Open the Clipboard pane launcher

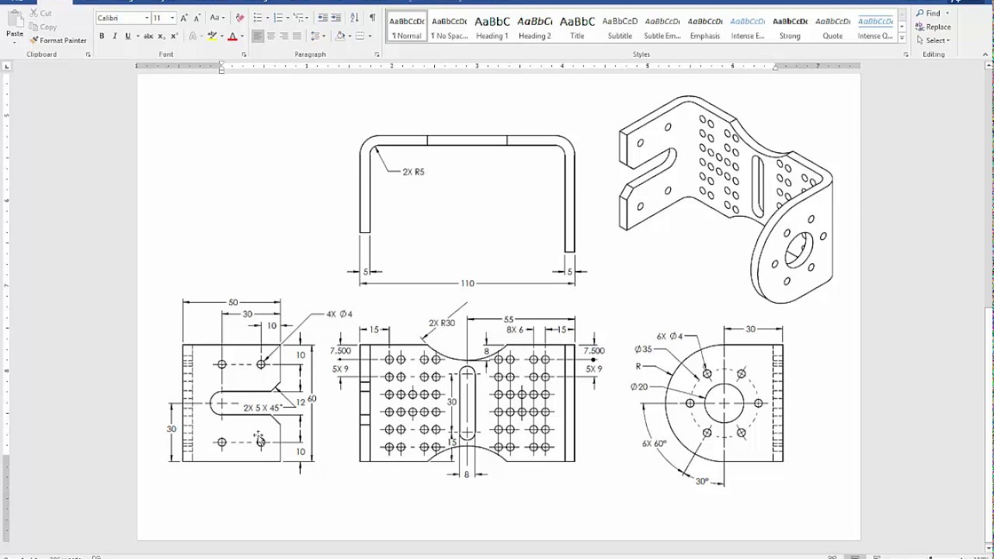point(88,55)
